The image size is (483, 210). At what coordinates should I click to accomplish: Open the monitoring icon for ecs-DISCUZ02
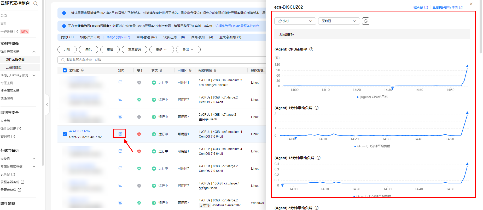(x=120, y=134)
